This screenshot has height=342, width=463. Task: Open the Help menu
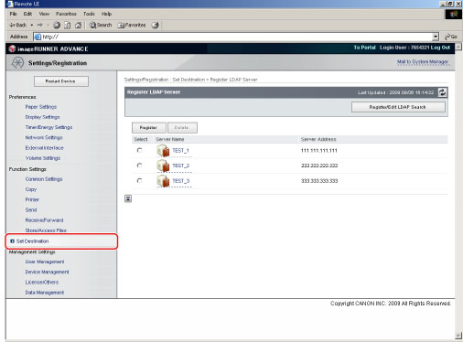pyautogui.click(x=106, y=14)
